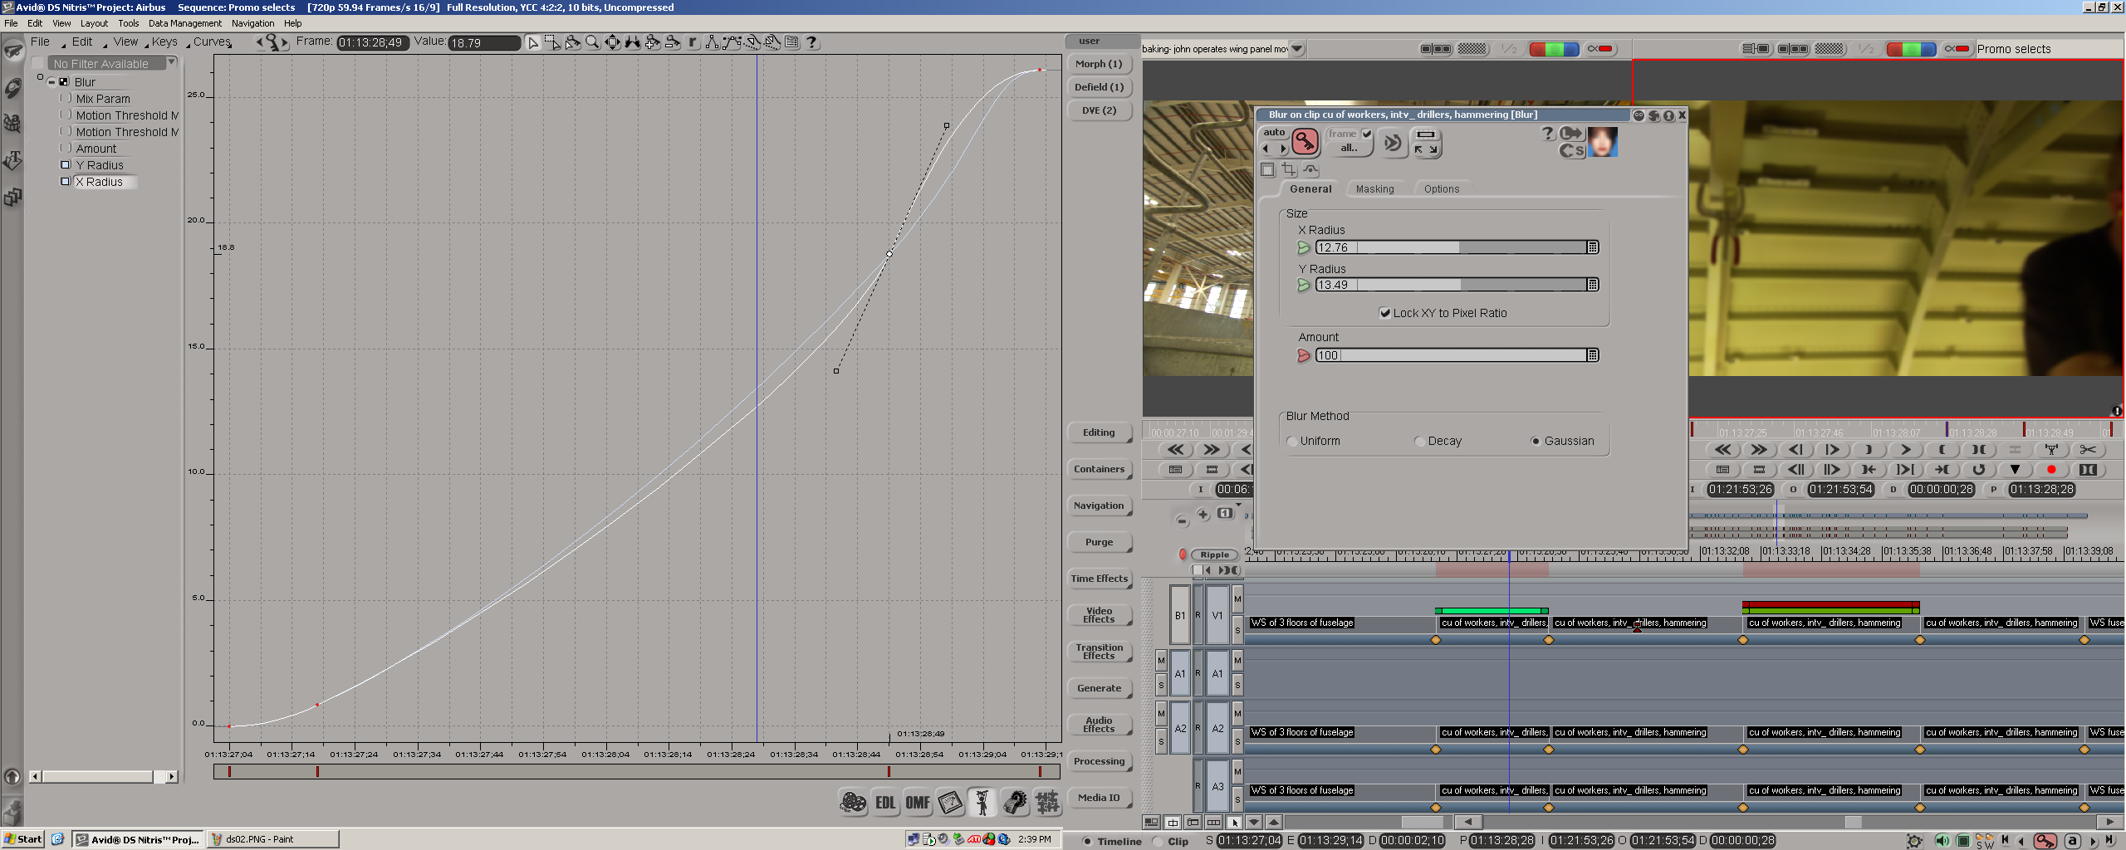Screen dimensions: 2126x850
Task: Select the Gaussian blur method
Action: pyautogui.click(x=1536, y=442)
